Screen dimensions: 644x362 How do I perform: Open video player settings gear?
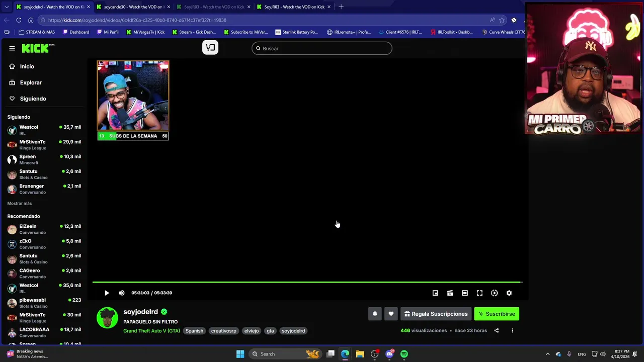(x=509, y=293)
